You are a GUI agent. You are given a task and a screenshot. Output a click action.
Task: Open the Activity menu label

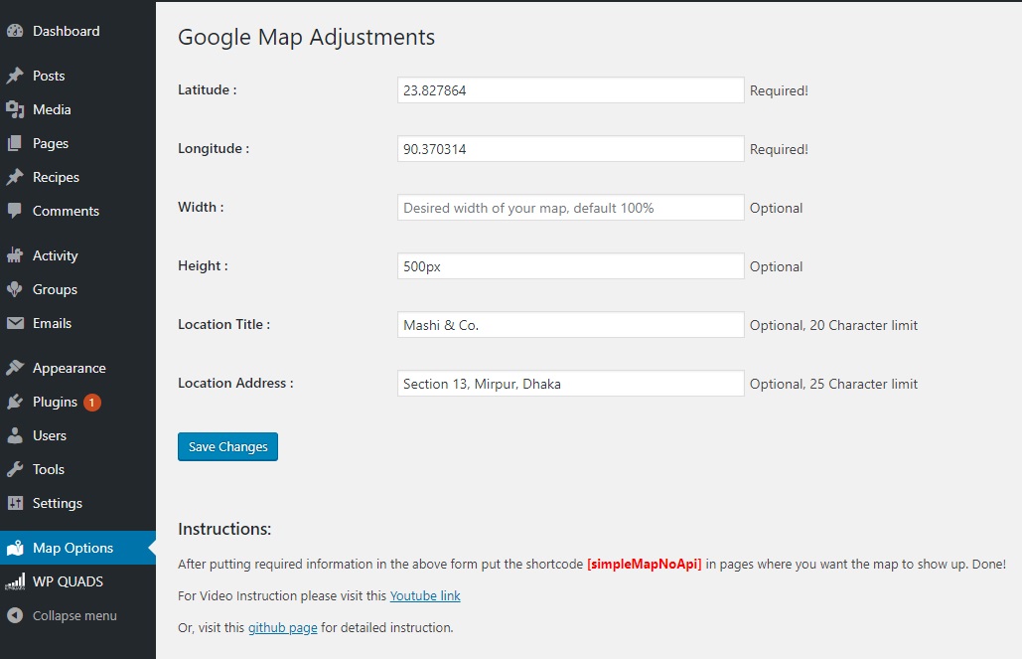(56, 255)
